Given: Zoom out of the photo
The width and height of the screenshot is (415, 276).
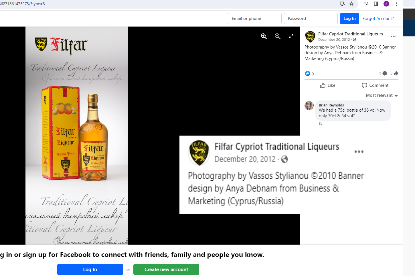Looking at the screenshot, I should pyautogui.click(x=277, y=36).
